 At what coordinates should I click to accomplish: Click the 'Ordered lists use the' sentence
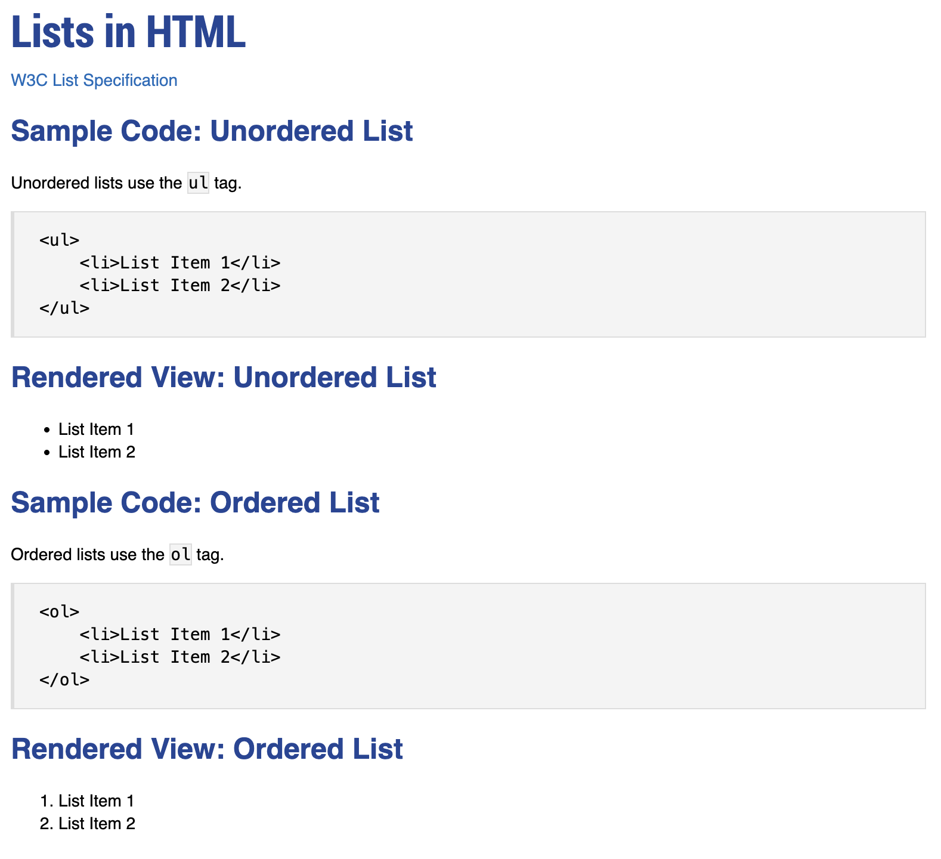click(117, 555)
